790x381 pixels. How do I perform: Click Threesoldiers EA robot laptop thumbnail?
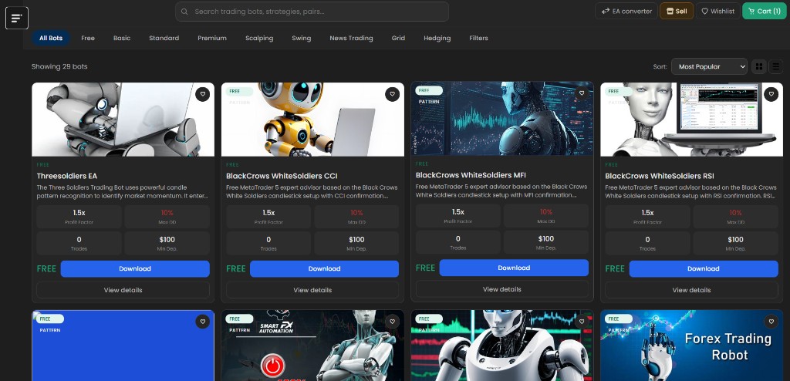click(x=123, y=120)
